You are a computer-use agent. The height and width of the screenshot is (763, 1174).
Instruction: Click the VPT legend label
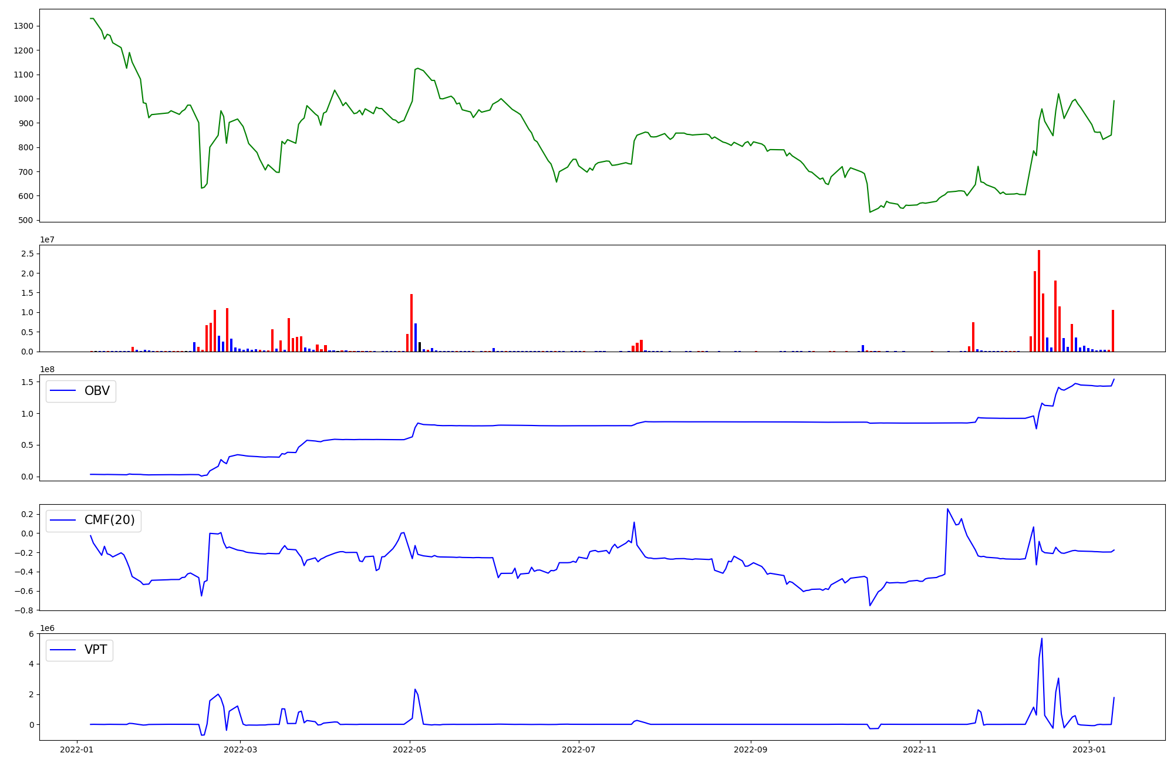tap(96, 650)
